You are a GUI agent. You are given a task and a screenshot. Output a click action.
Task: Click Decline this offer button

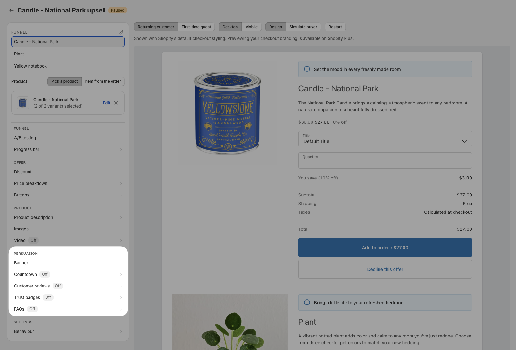pos(385,269)
